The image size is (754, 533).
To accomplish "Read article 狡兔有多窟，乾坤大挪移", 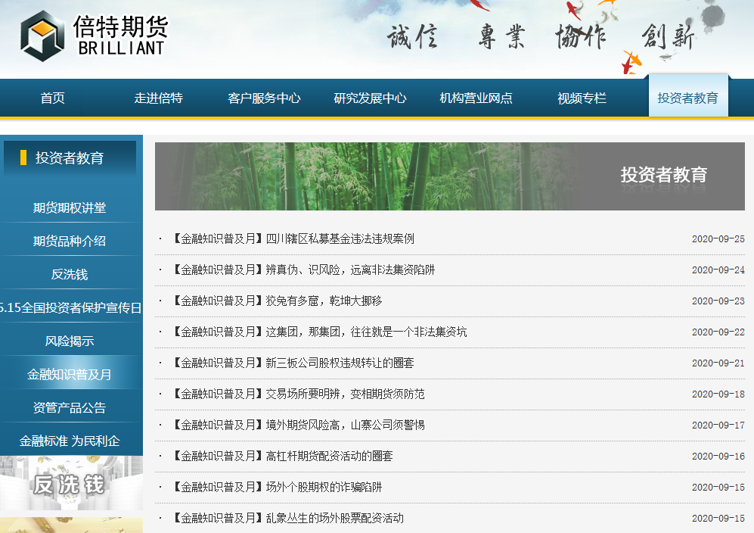I will (324, 301).
